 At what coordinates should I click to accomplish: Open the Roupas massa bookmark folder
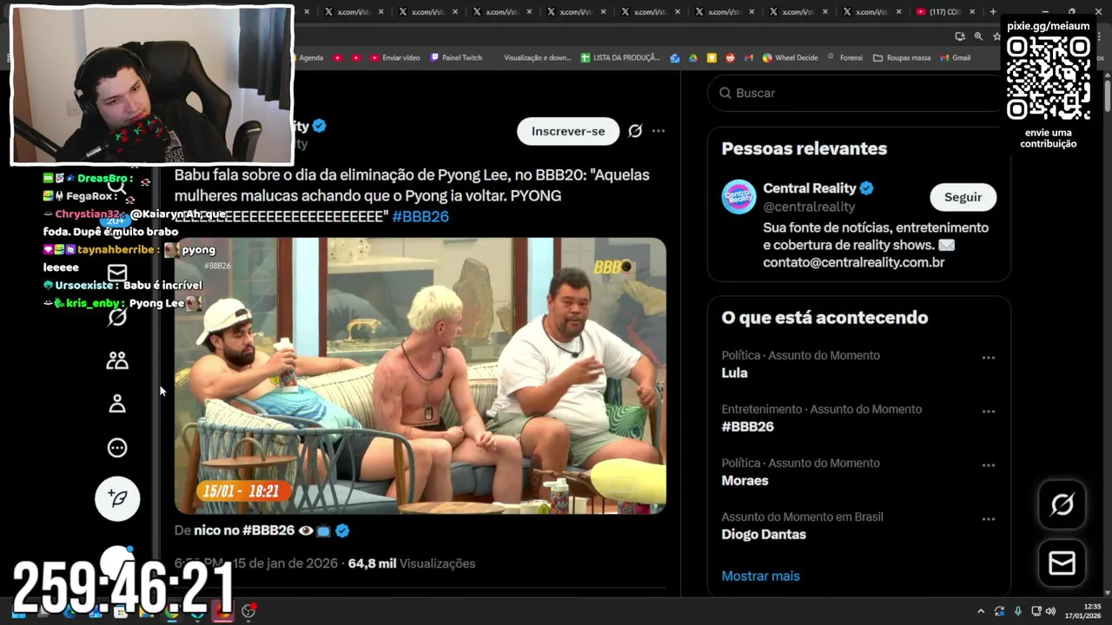tap(902, 58)
